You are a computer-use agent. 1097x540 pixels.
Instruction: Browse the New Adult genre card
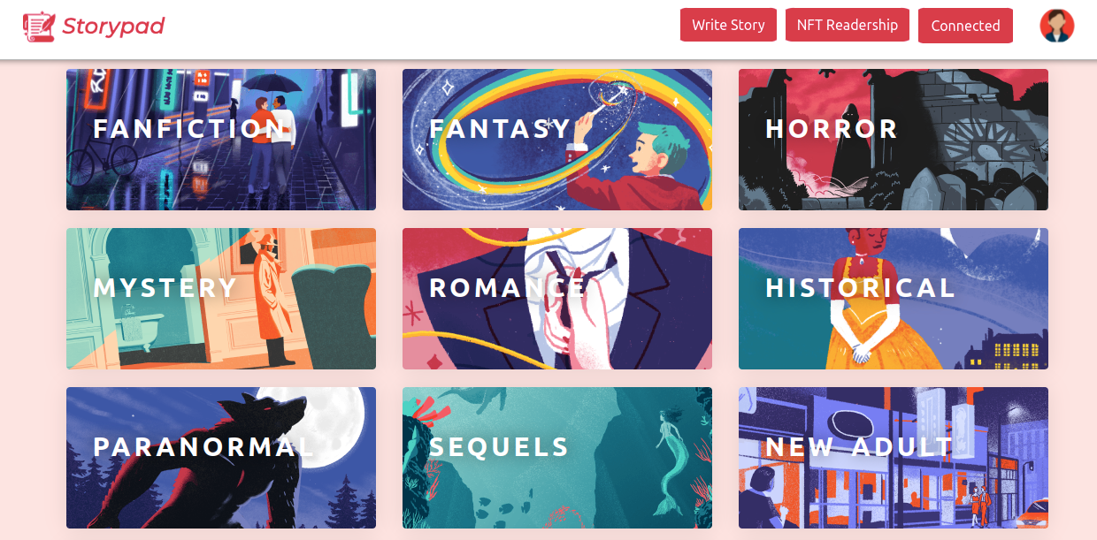[x=894, y=458]
